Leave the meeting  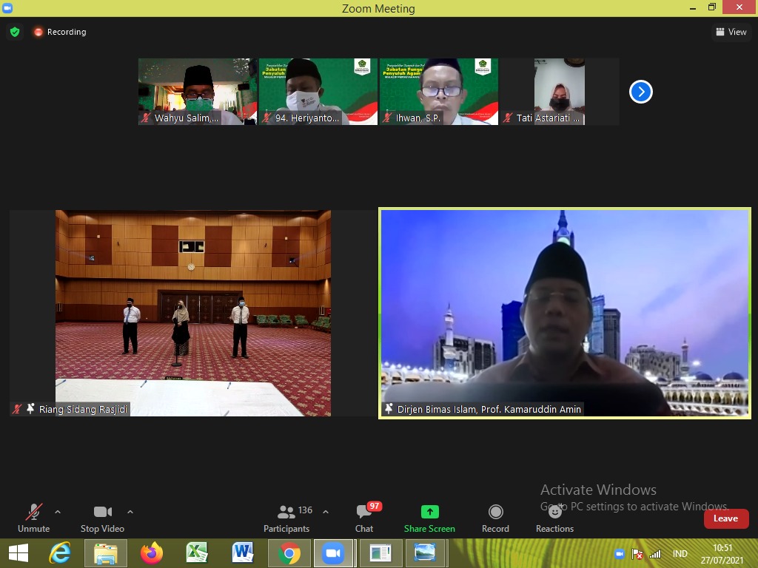[x=725, y=518]
